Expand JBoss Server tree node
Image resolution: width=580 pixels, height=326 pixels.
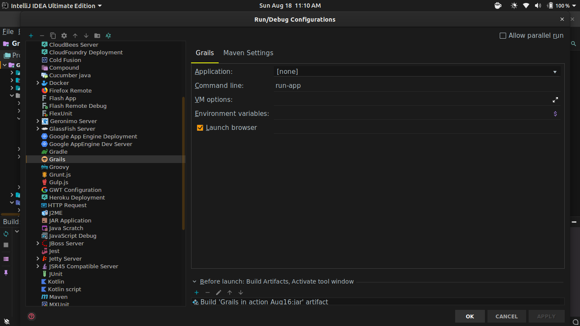pyautogui.click(x=38, y=244)
